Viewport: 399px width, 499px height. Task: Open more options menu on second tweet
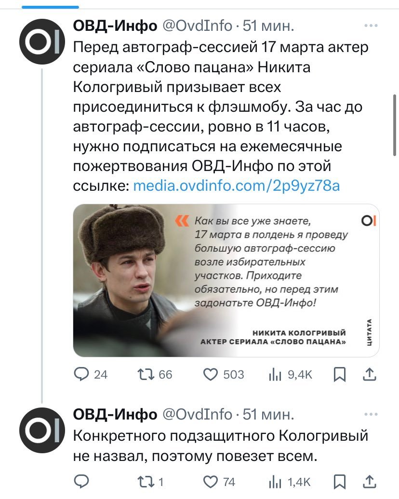(370, 414)
